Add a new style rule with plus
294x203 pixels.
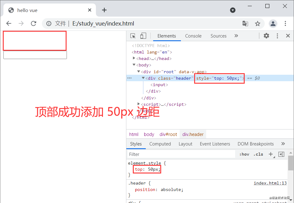click(271, 154)
